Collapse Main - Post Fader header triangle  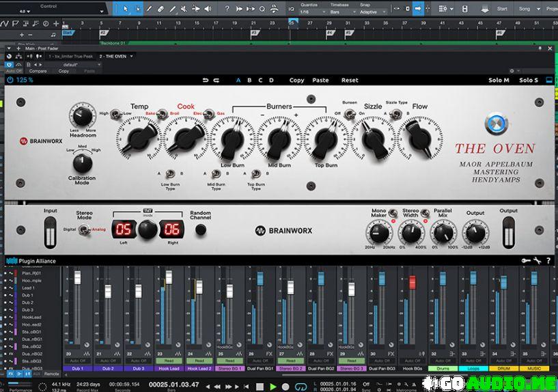pyautogui.click(x=9, y=48)
